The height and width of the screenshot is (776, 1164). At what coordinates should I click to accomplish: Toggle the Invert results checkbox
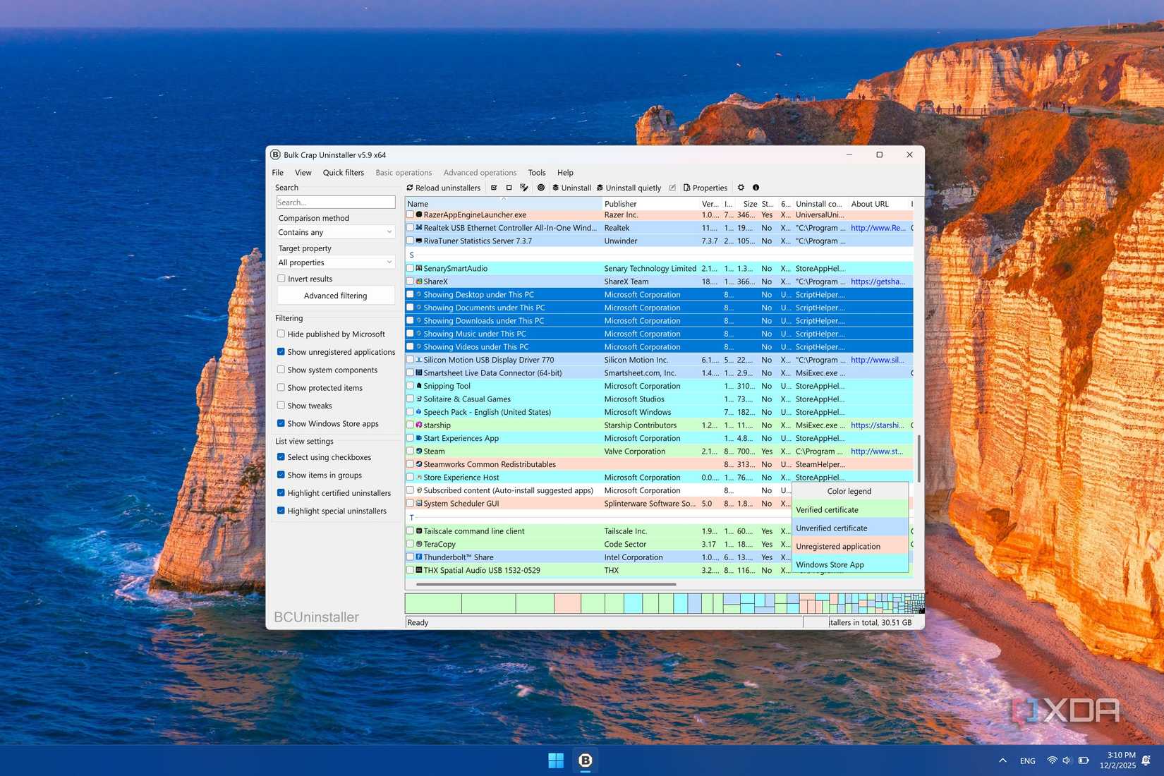(x=281, y=279)
